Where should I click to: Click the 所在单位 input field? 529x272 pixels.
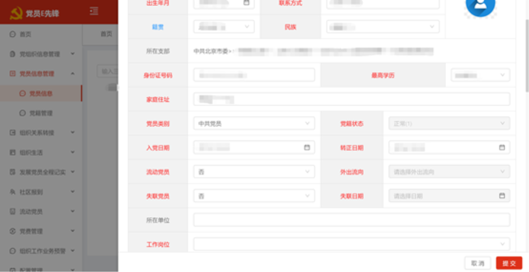click(x=351, y=220)
